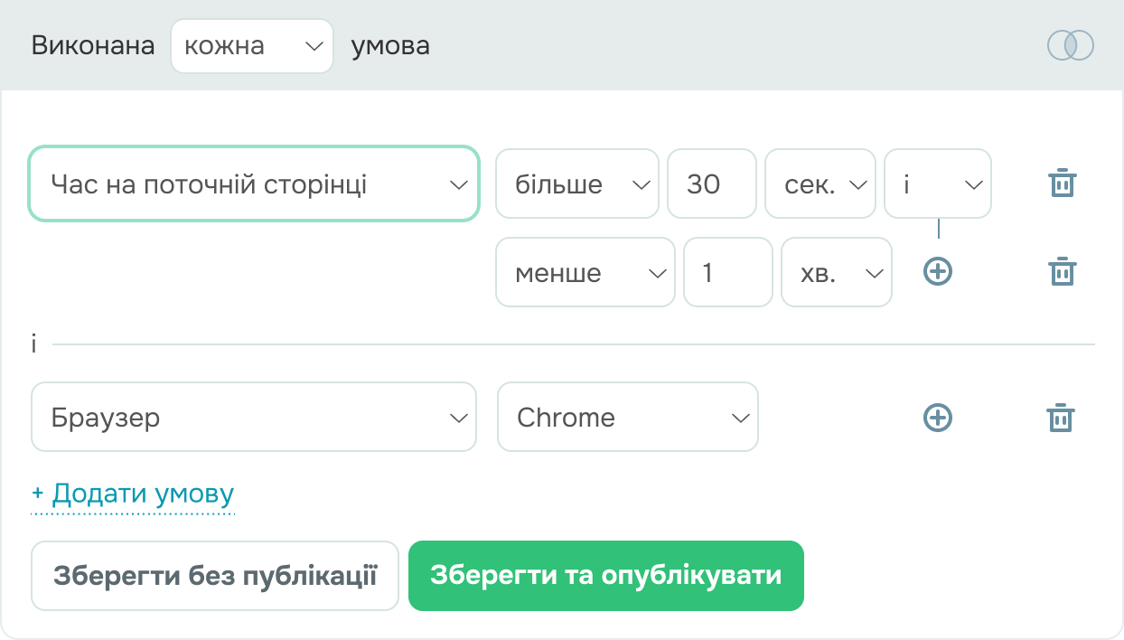The width and height of the screenshot is (1124, 640).
Task: Open the 'менше' comparison dropdown
Action: (585, 272)
